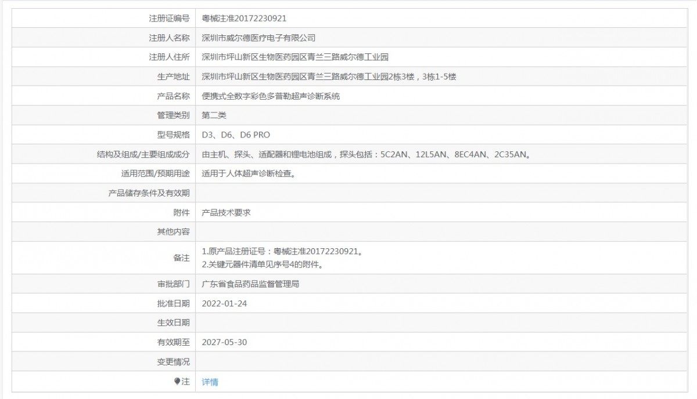Viewport: 697px width, 399px height.
Task: Select model spec D3、D6、D6 PRO
Action: tap(236, 135)
